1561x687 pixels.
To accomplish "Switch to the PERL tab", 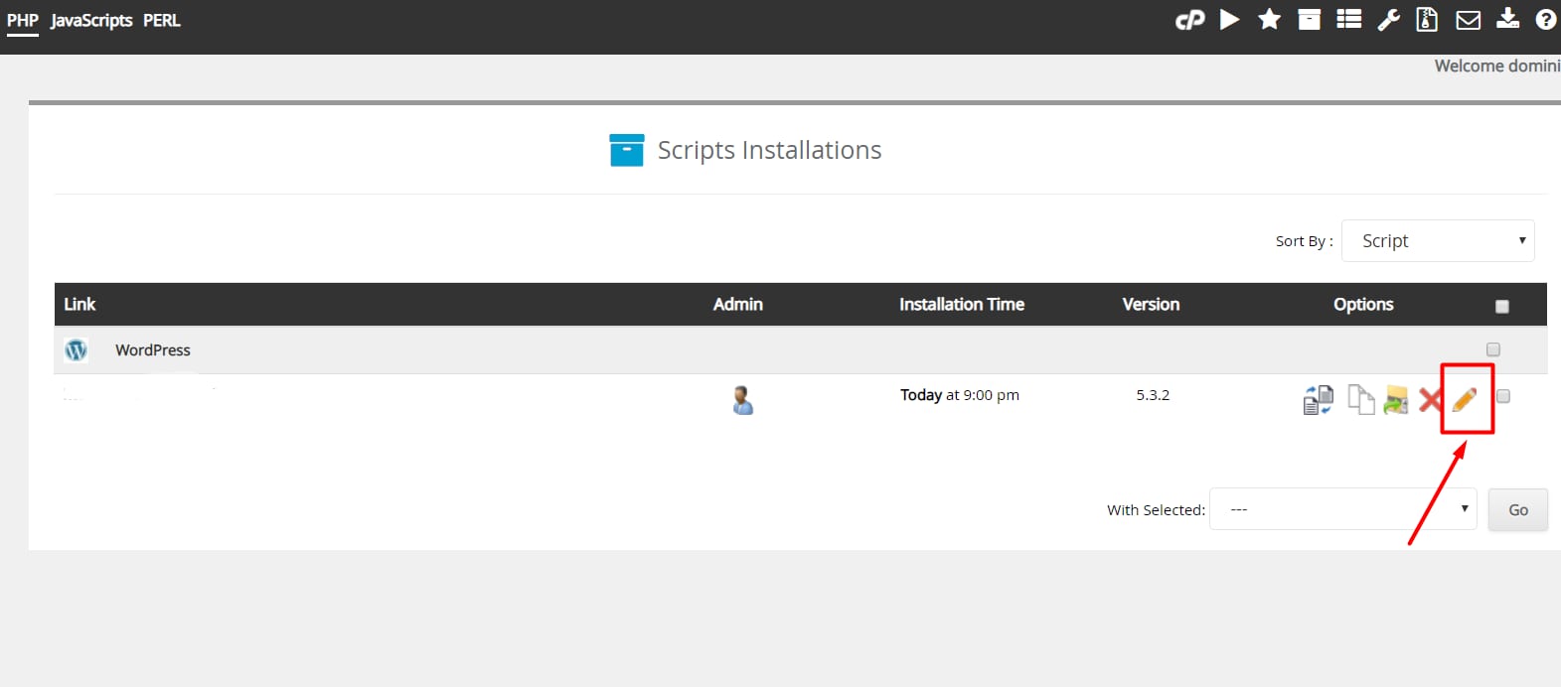I will click(162, 21).
